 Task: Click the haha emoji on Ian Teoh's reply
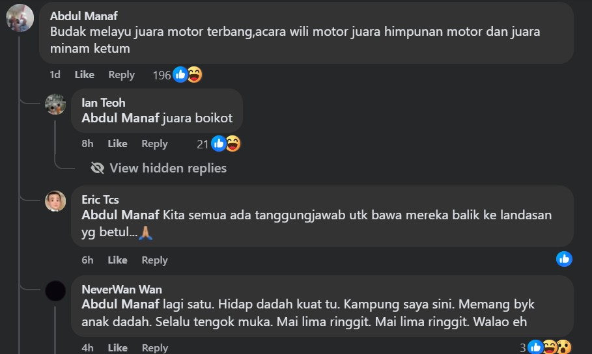(x=233, y=144)
